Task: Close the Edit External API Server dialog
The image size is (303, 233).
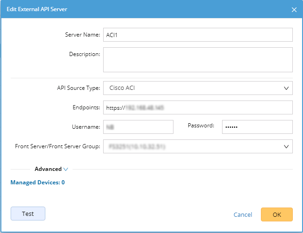Action: [294, 9]
